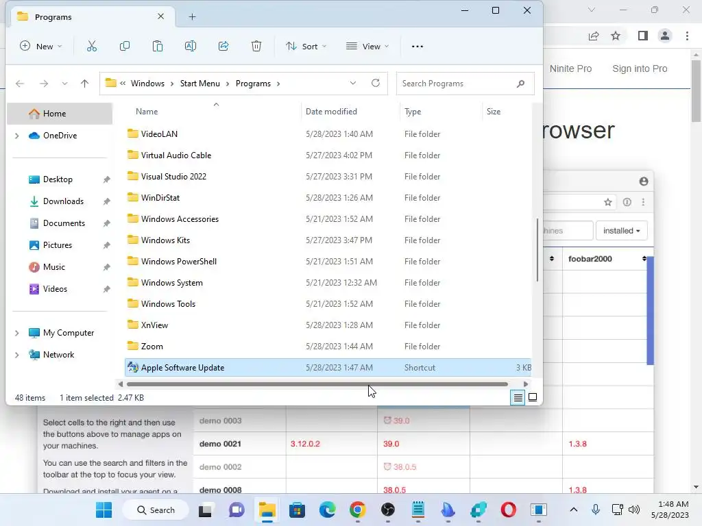This screenshot has height=526, width=702.
Task: Open the browser profile avatar icon
Action: [665, 36]
